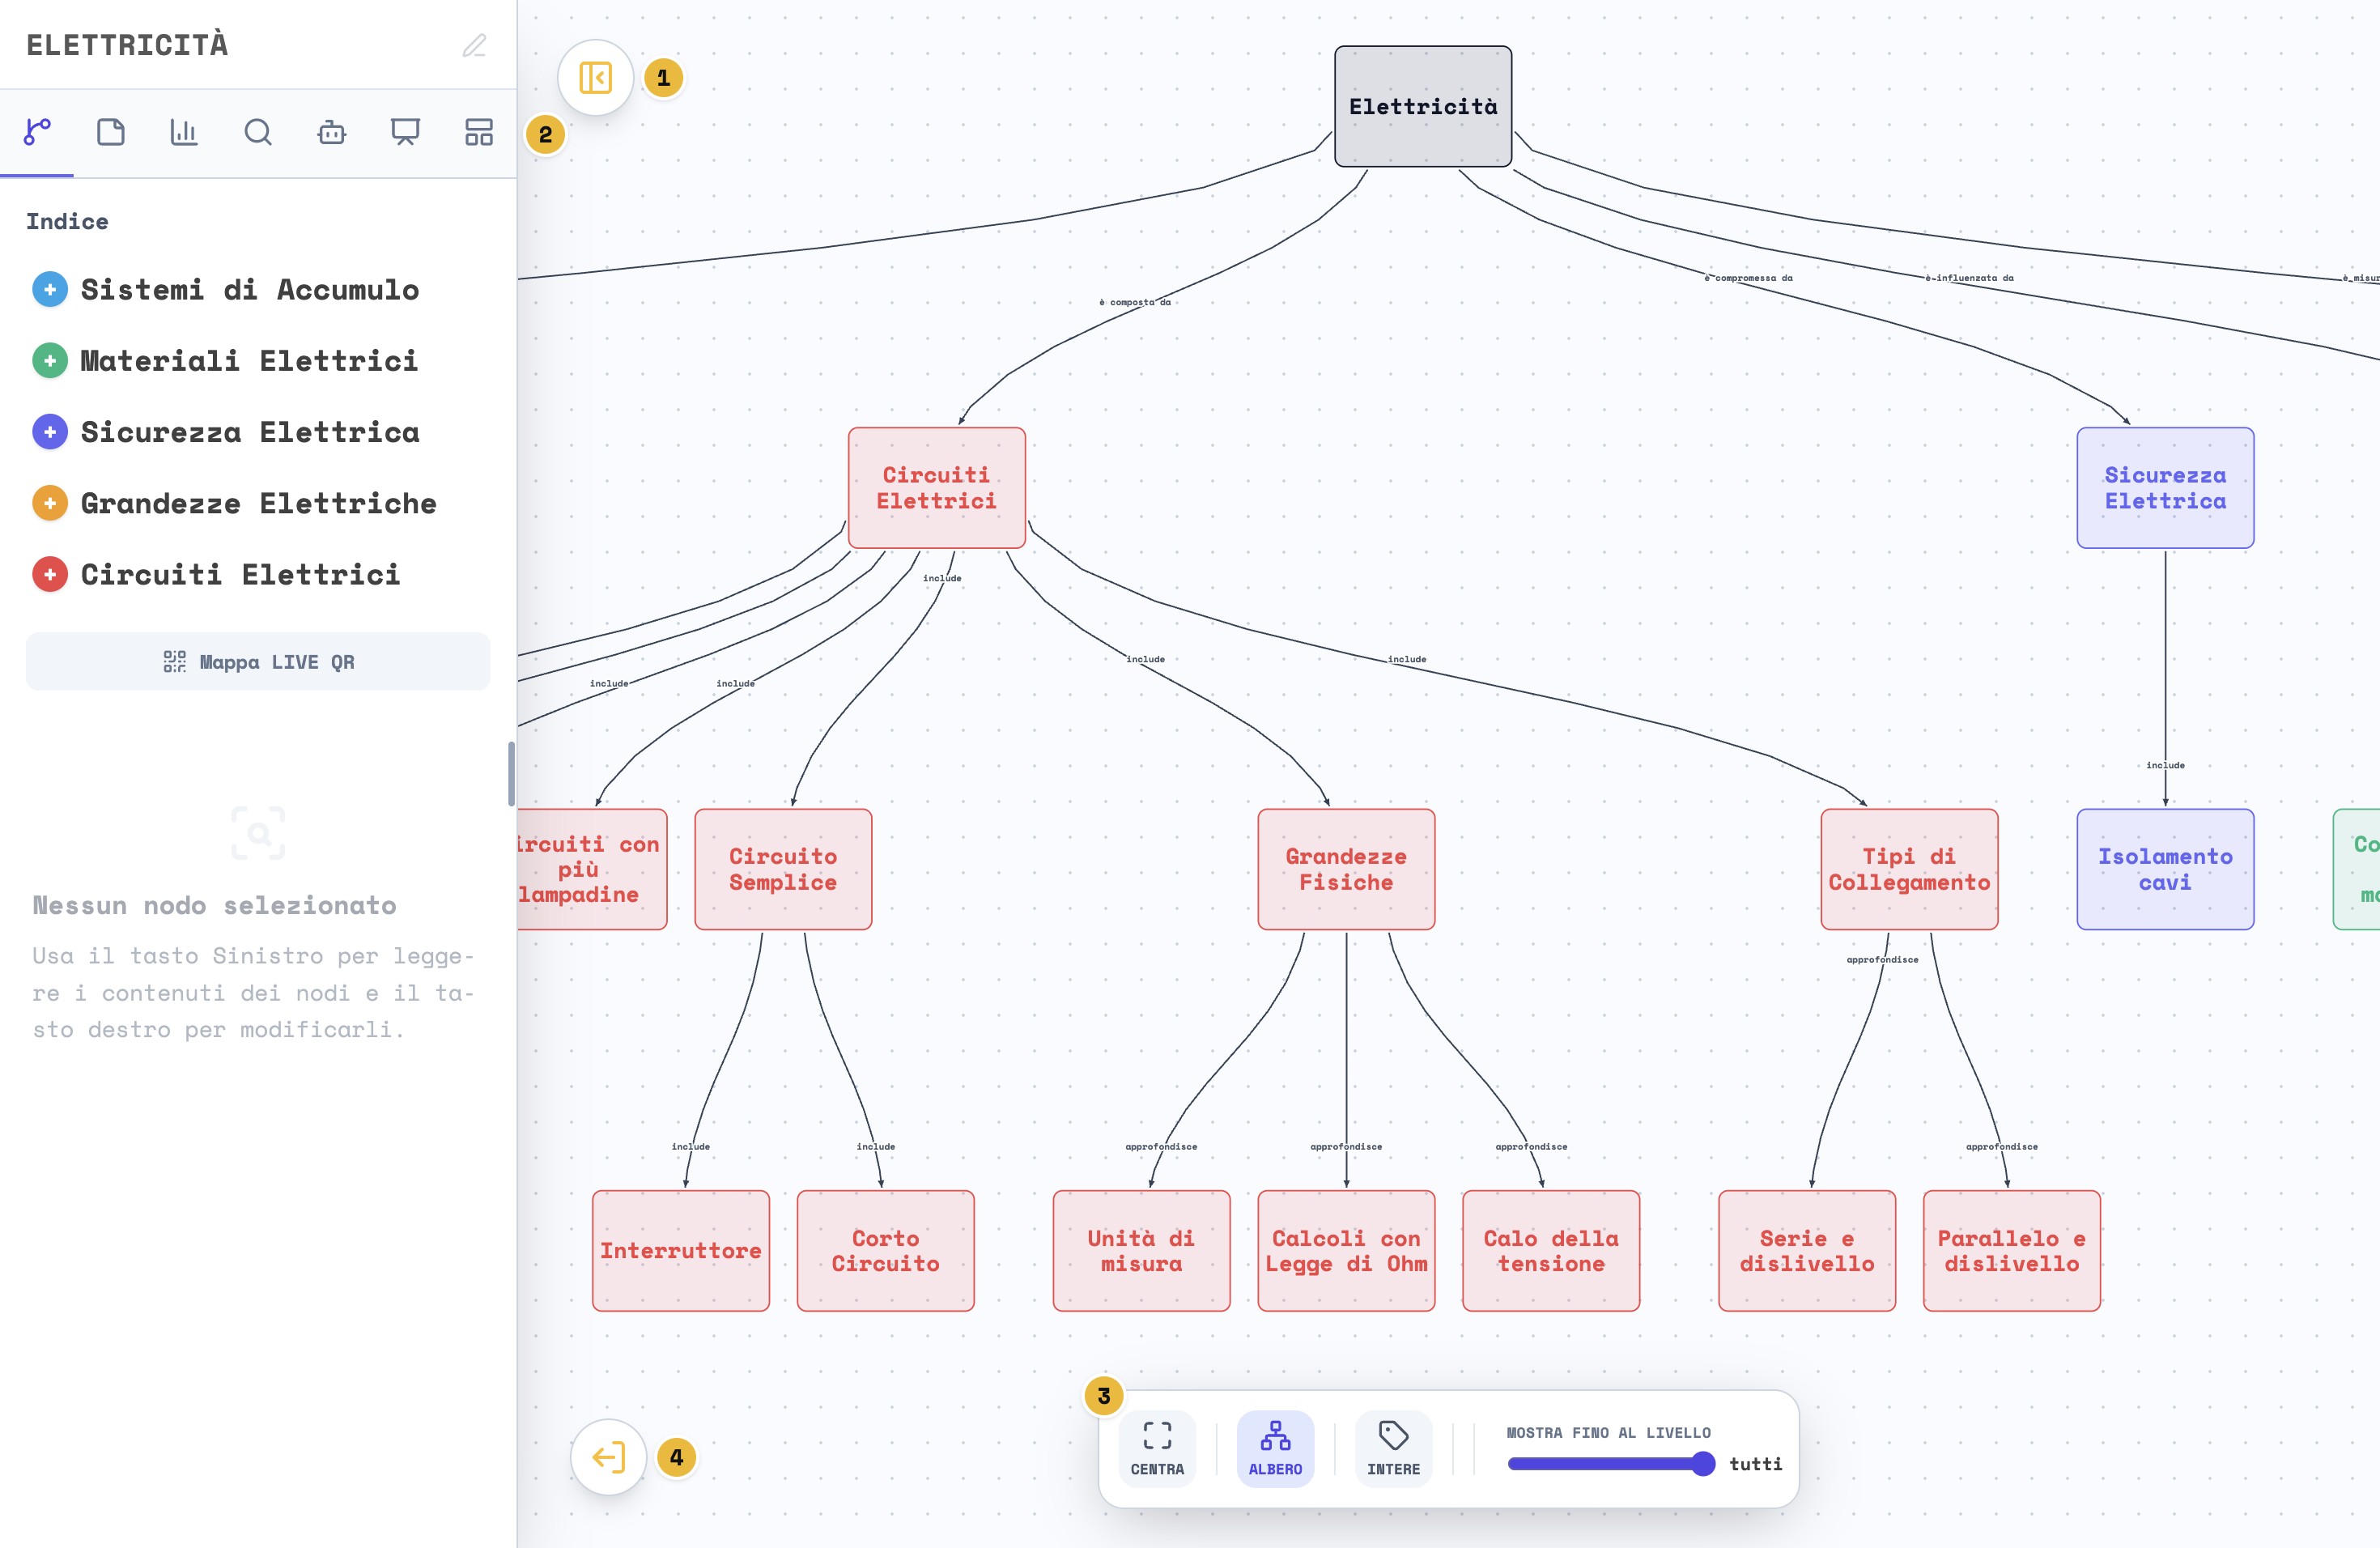
Task: Select the Corto Circuito node
Action: pos(885,1250)
